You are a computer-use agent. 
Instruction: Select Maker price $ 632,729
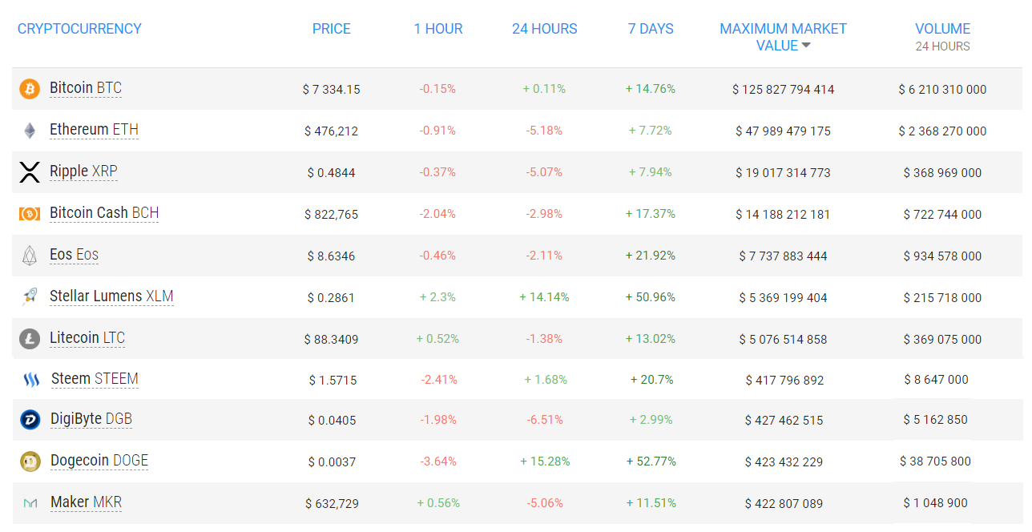333,504
